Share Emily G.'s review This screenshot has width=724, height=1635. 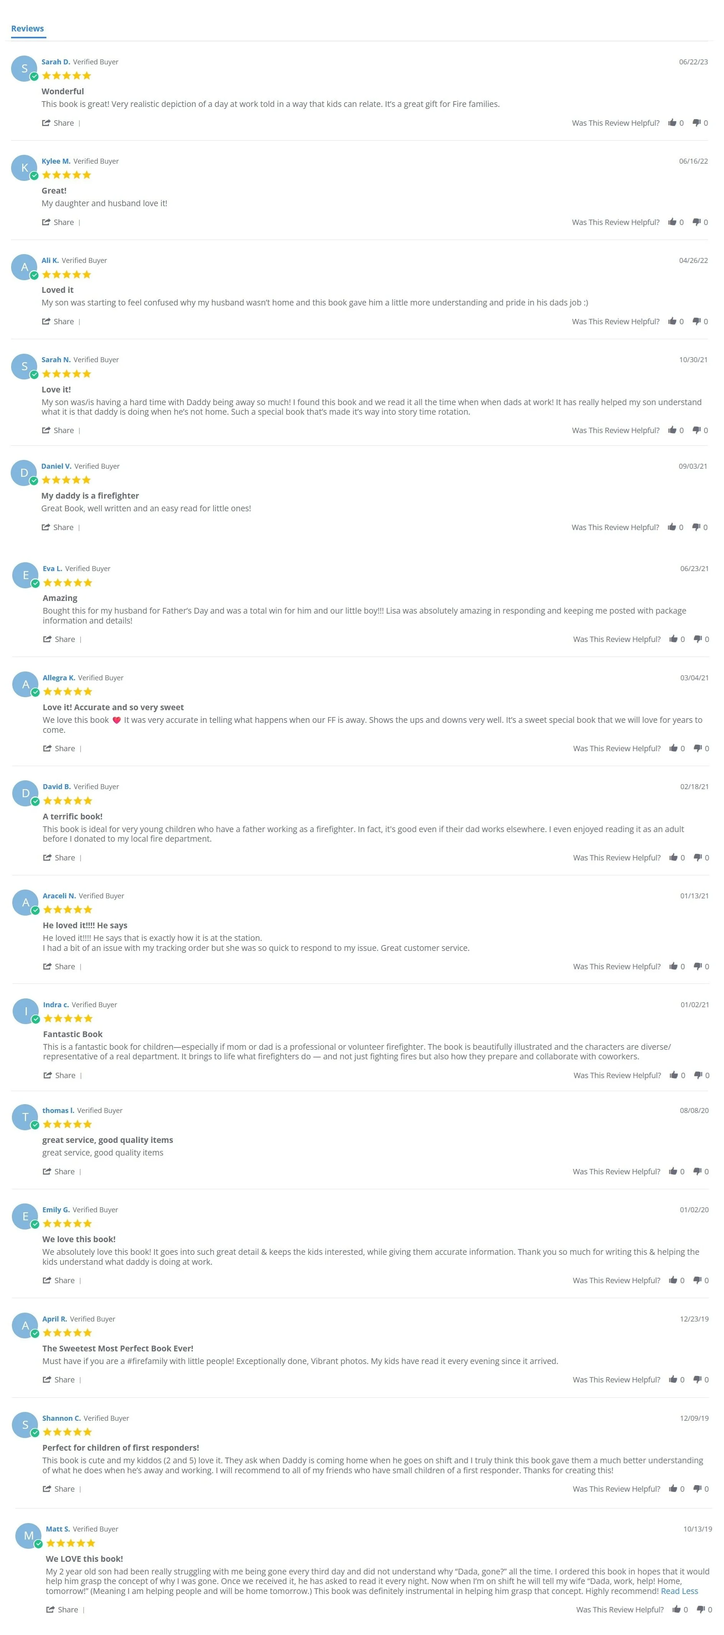click(x=58, y=1280)
